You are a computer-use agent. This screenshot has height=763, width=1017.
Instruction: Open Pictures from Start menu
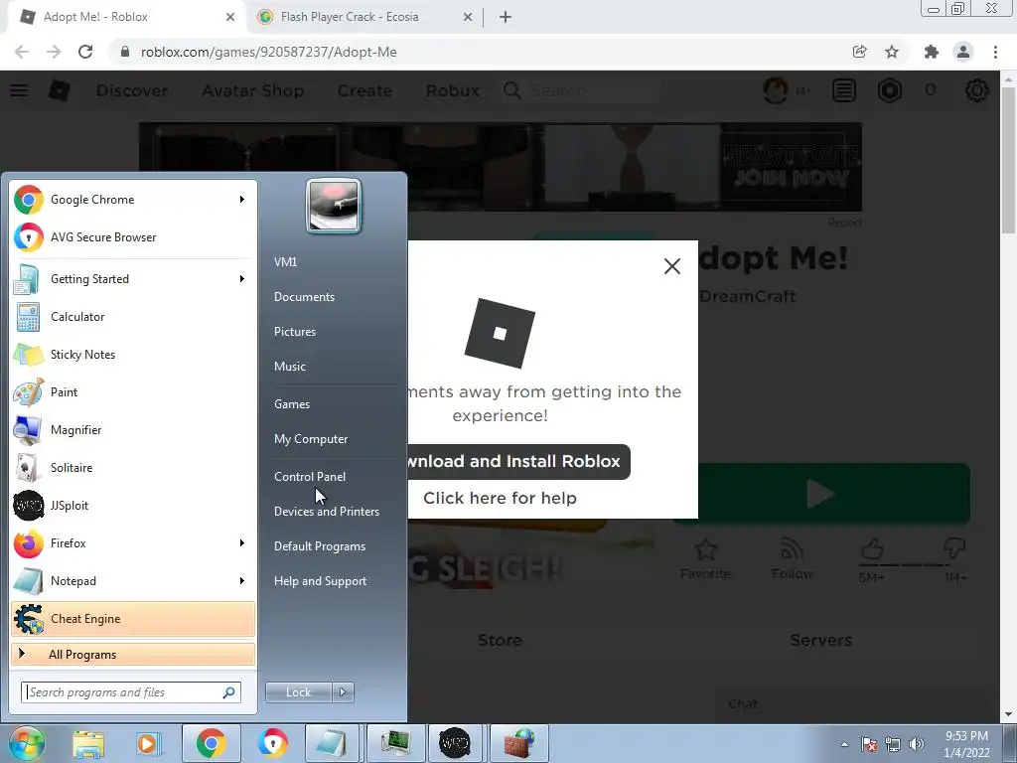(294, 332)
